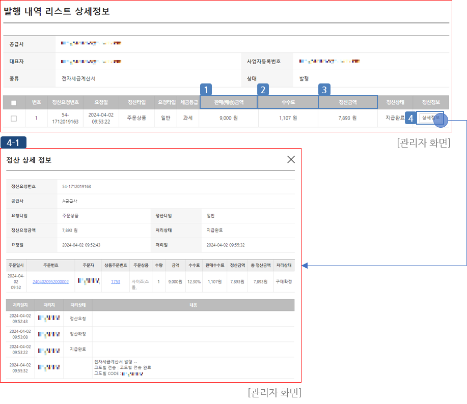Click the 요청일 column header
The image size is (467, 404).
[x=101, y=102]
